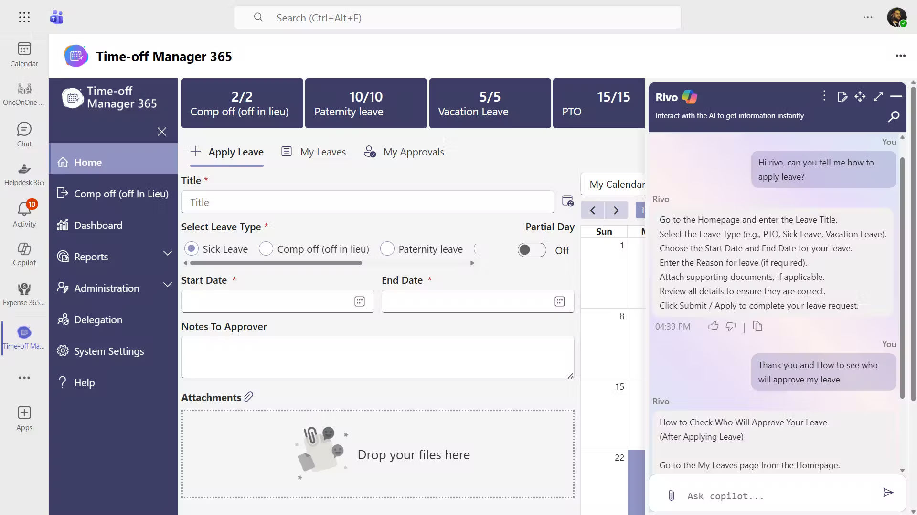Send message with the paper plane icon
917x515 pixels.
click(x=888, y=493)
